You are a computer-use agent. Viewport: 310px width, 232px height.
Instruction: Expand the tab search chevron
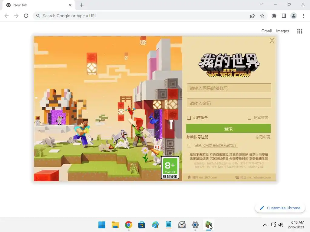tap(261, 4)
